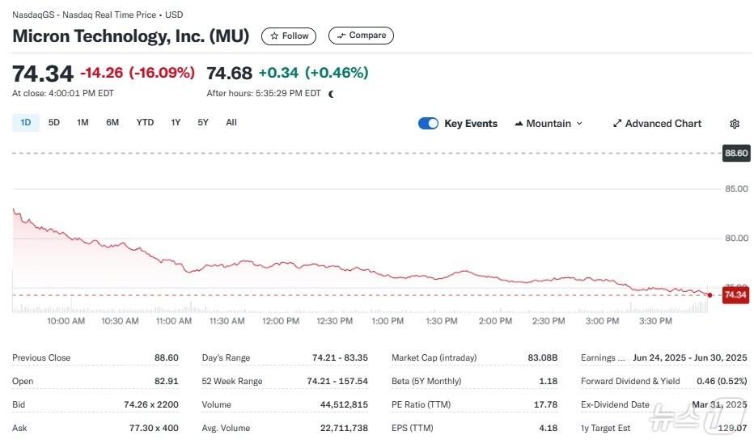Show the All time range
The width and height of the screenshot is (754, 444).
click(231, 123)
